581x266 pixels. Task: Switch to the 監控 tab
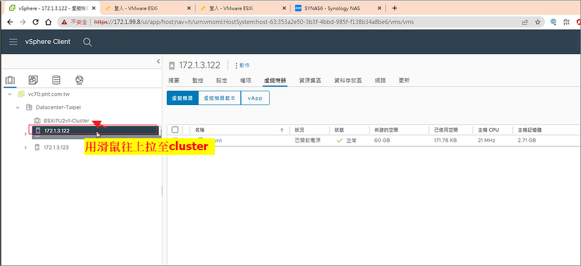[x=198, y=80]
